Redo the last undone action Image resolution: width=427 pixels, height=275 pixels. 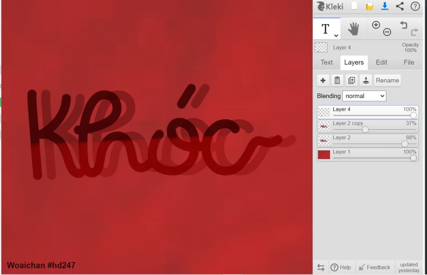414,32
